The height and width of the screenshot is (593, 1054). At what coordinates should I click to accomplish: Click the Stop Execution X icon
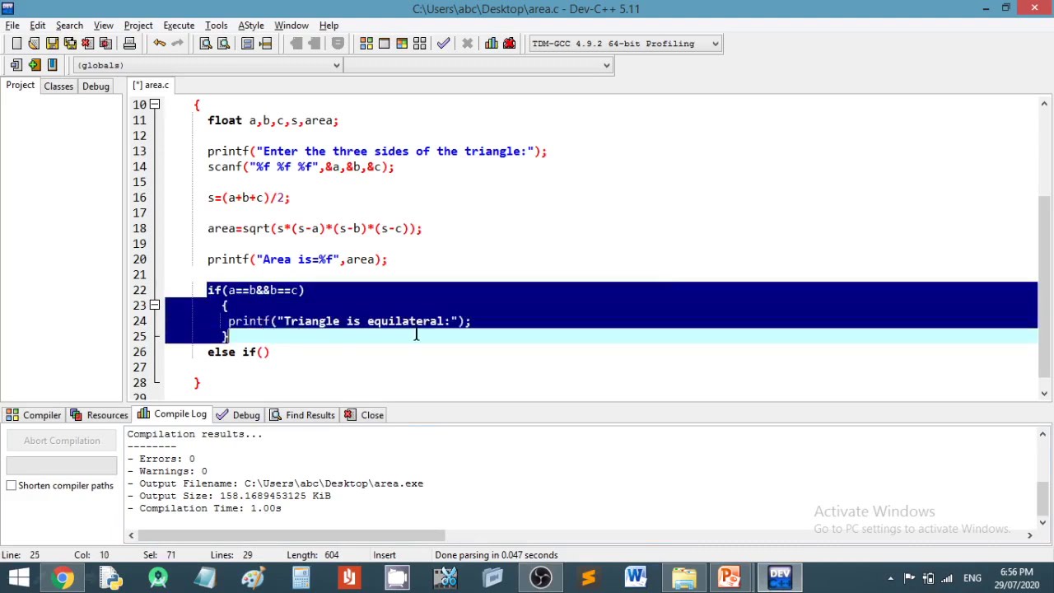[x=467, y=44]
